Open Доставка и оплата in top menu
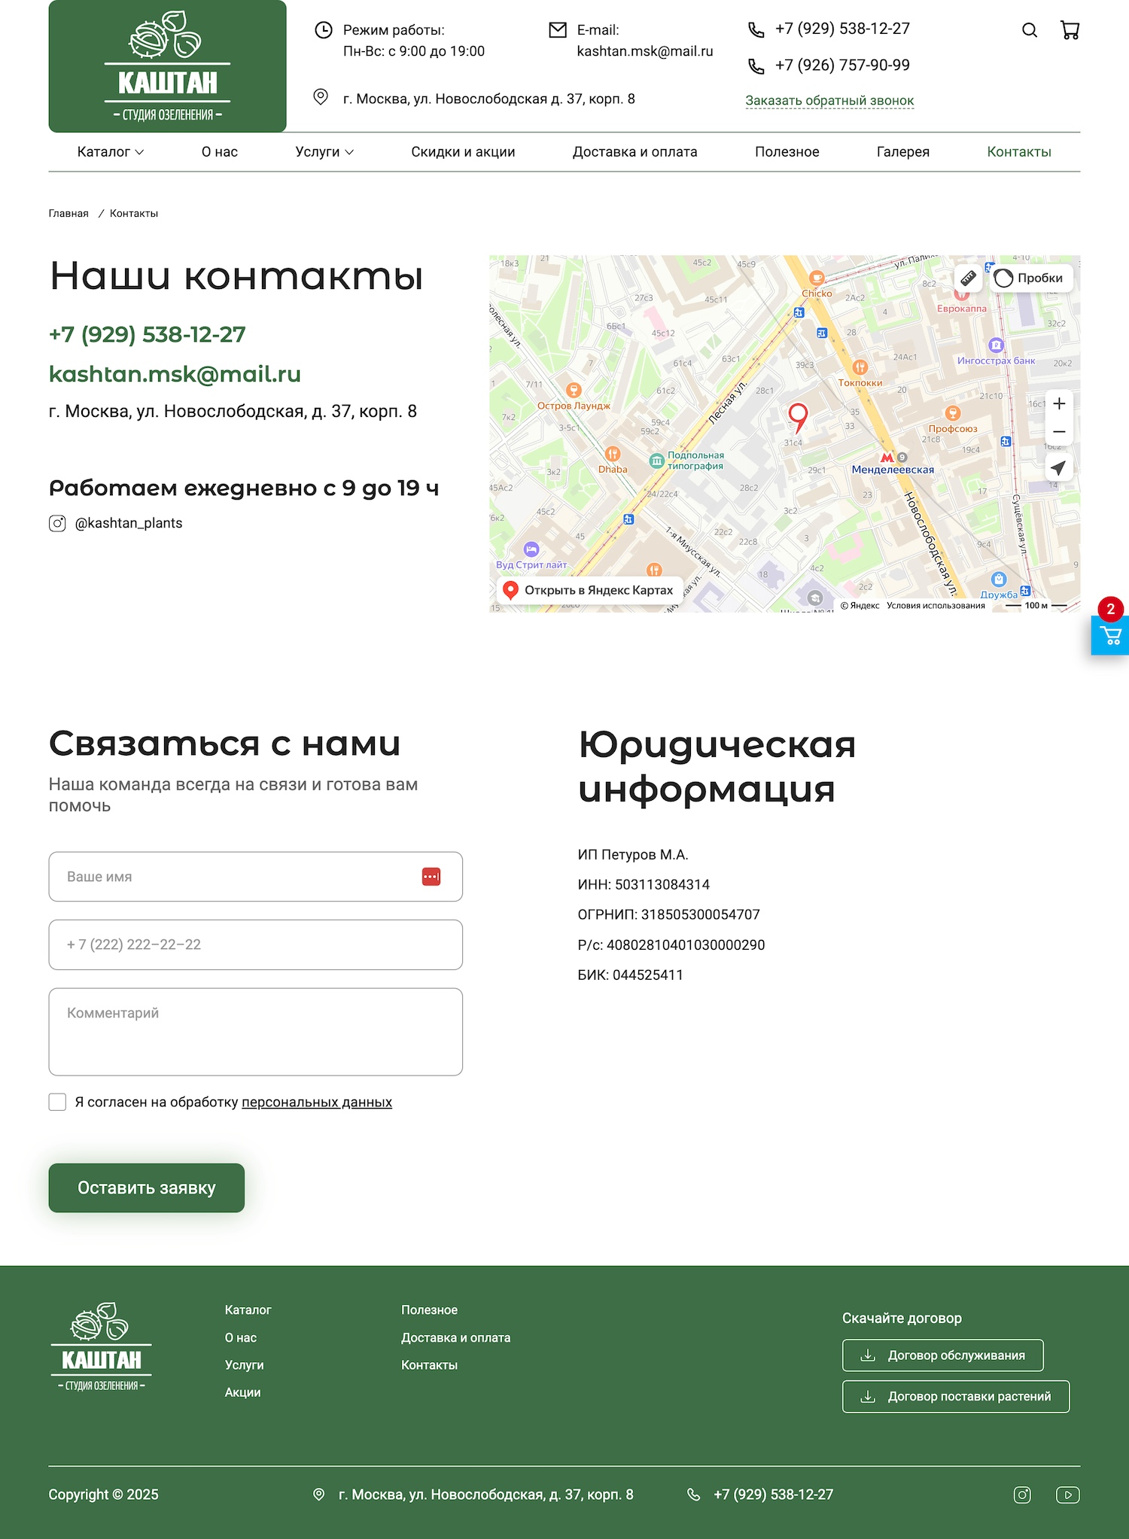Image resolution: width=1129 pixels, height=1539 pixels. tap(635, 152)
